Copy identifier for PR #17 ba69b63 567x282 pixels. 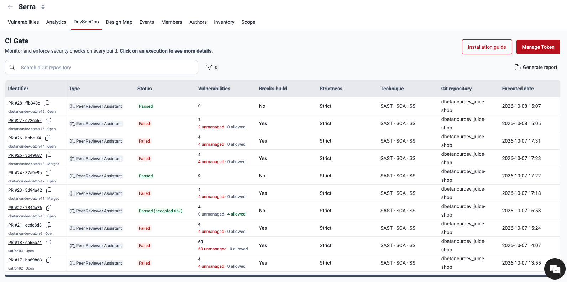49,260
